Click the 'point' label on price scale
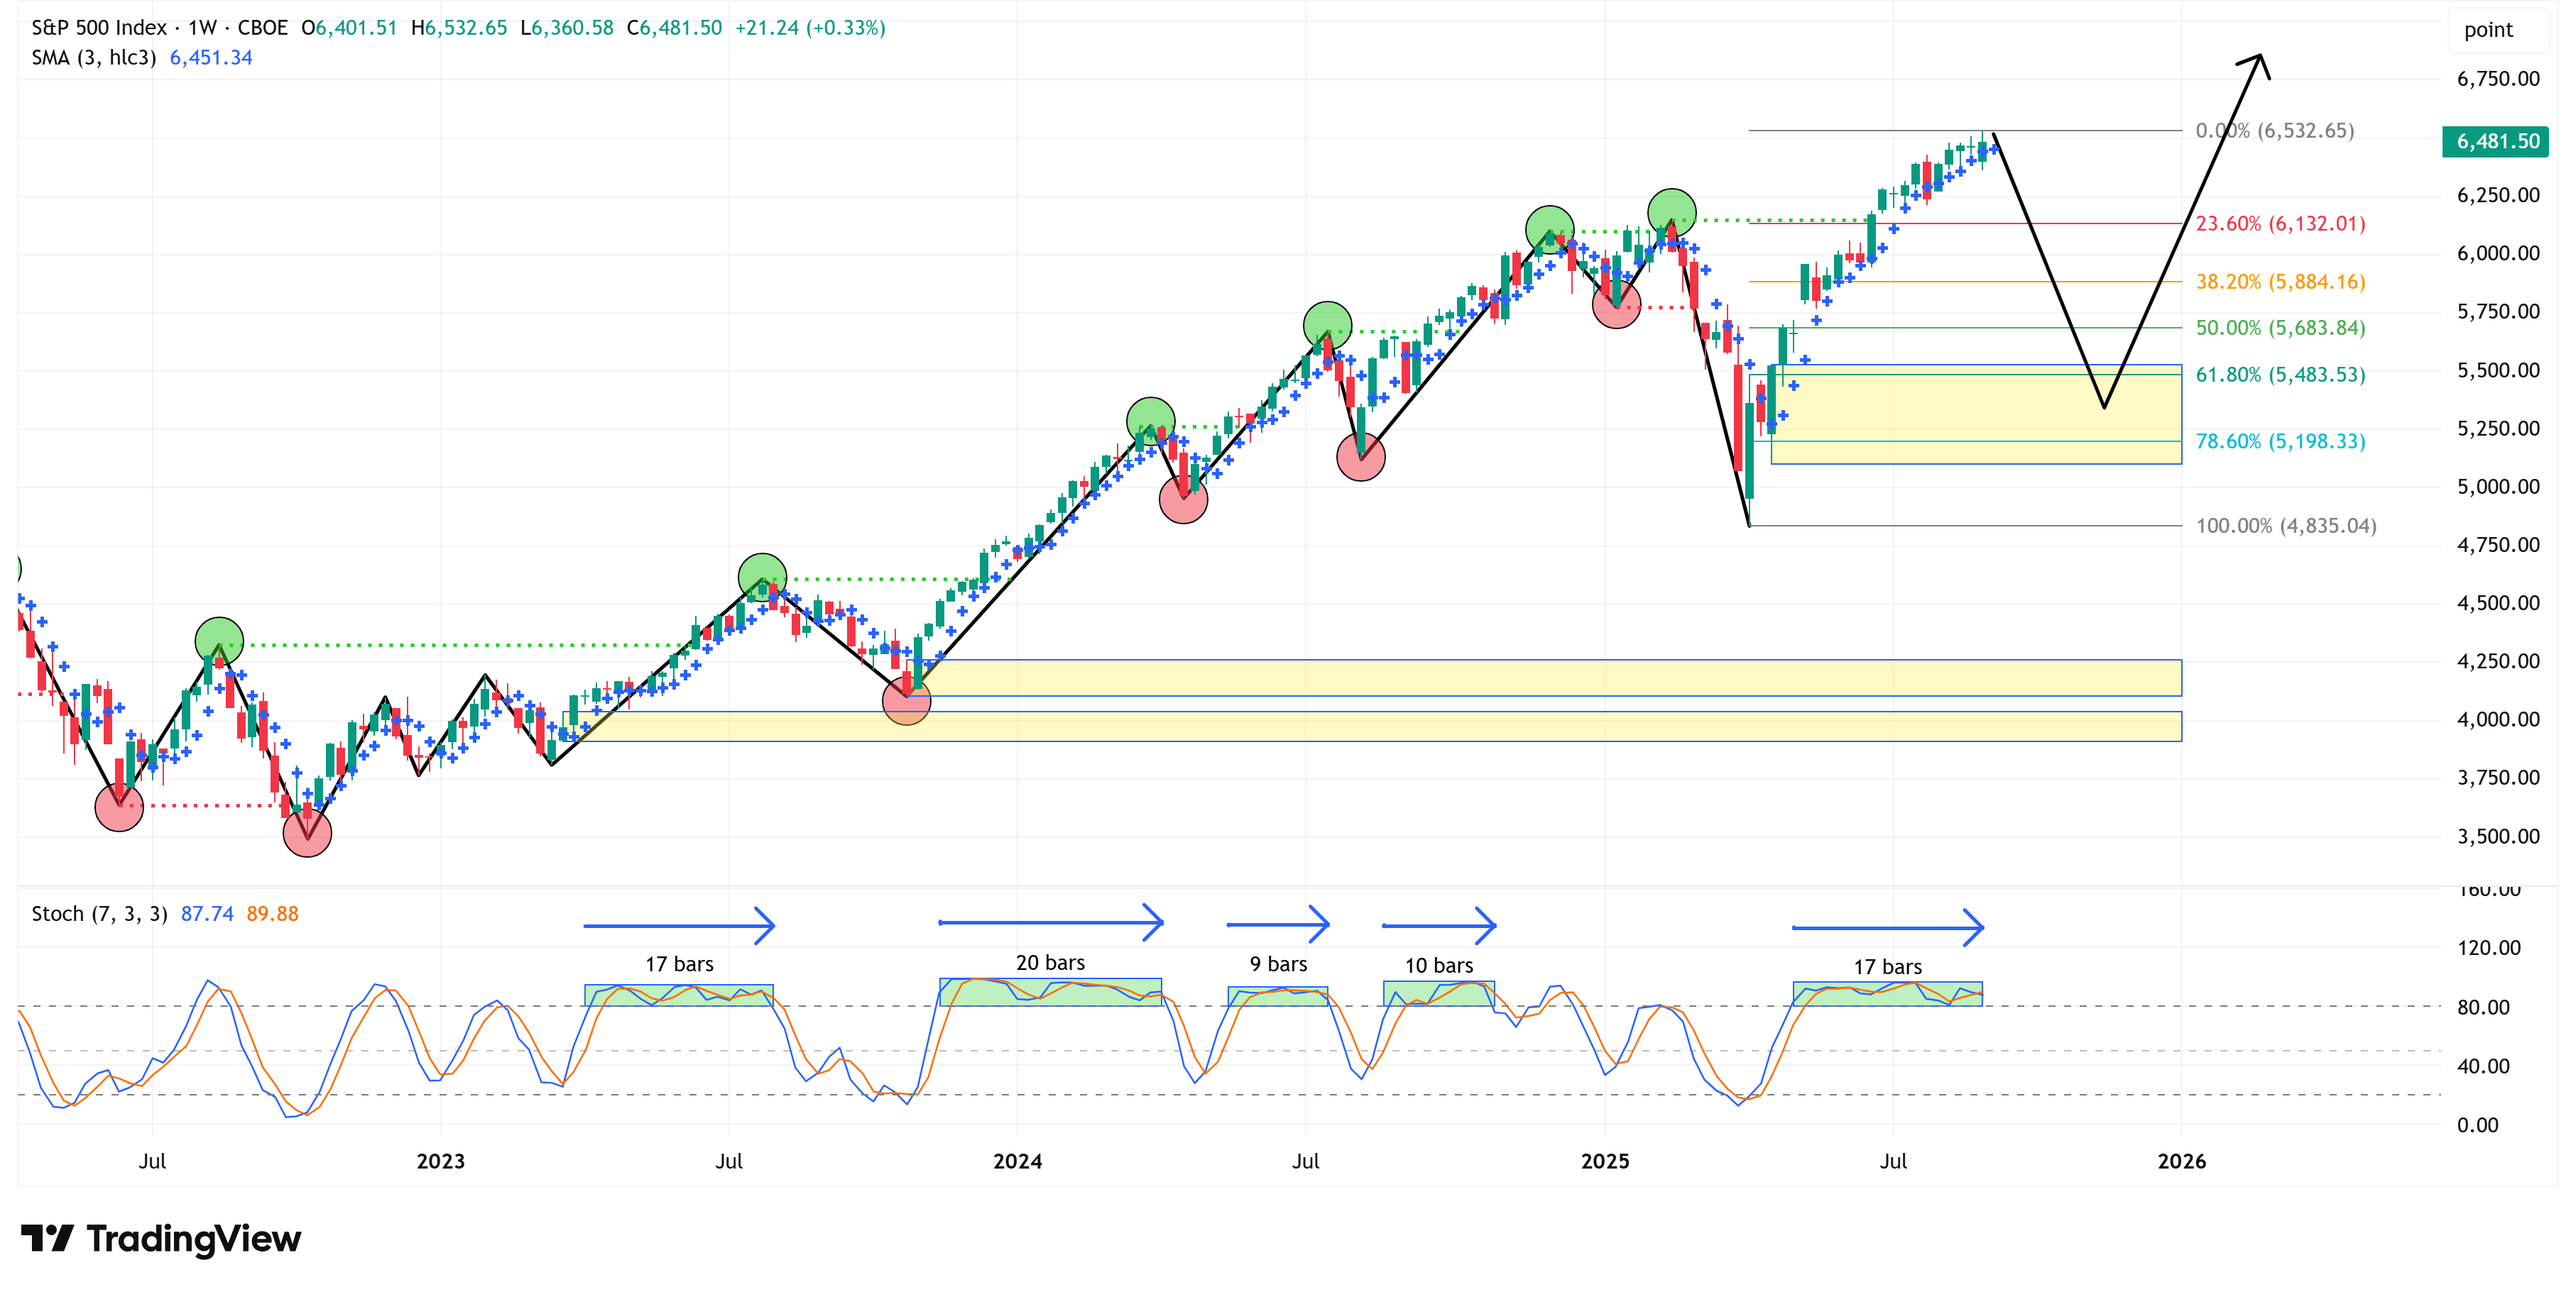 (2487, 30)
